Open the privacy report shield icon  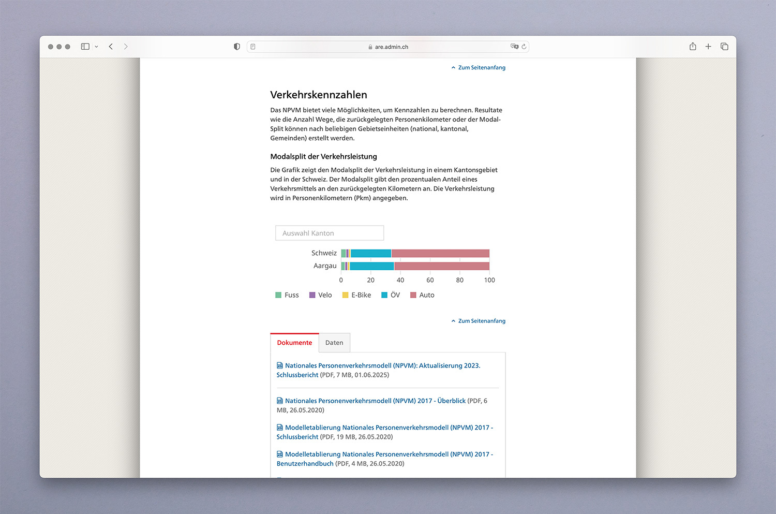pos(237,47)
